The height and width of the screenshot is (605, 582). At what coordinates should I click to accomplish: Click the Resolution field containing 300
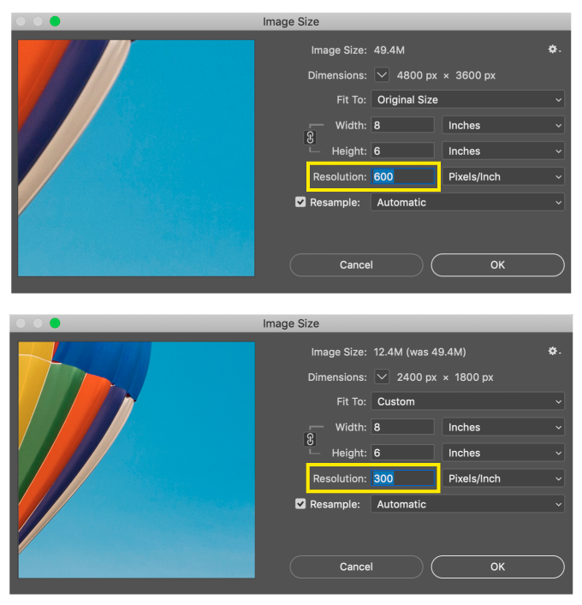tap(402, 478)
